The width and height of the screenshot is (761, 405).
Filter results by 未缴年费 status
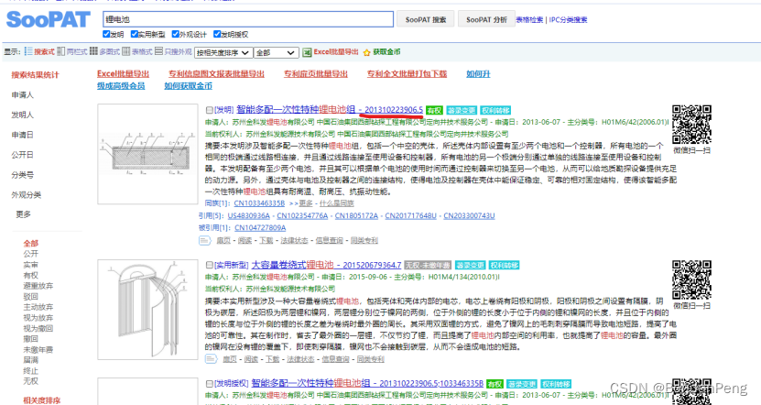38,350
